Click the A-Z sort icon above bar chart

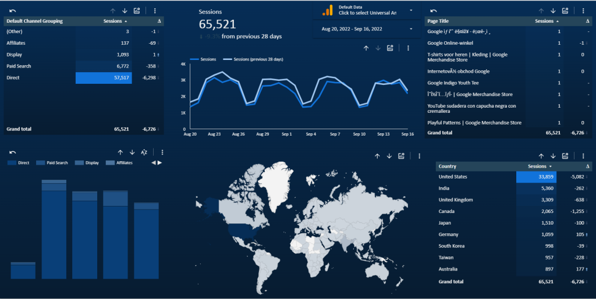(x=144, y=152)
